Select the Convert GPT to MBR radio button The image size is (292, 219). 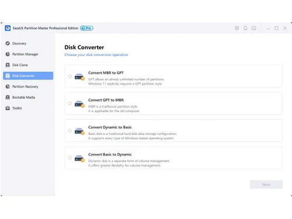click(x=69, y=103)
